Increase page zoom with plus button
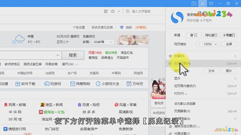Screen dimensions: 241x135 pos(216,44)
